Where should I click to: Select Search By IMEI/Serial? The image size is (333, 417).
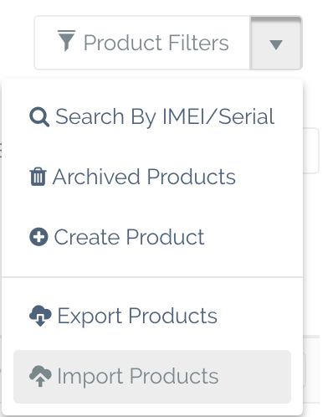pos(152,116)
